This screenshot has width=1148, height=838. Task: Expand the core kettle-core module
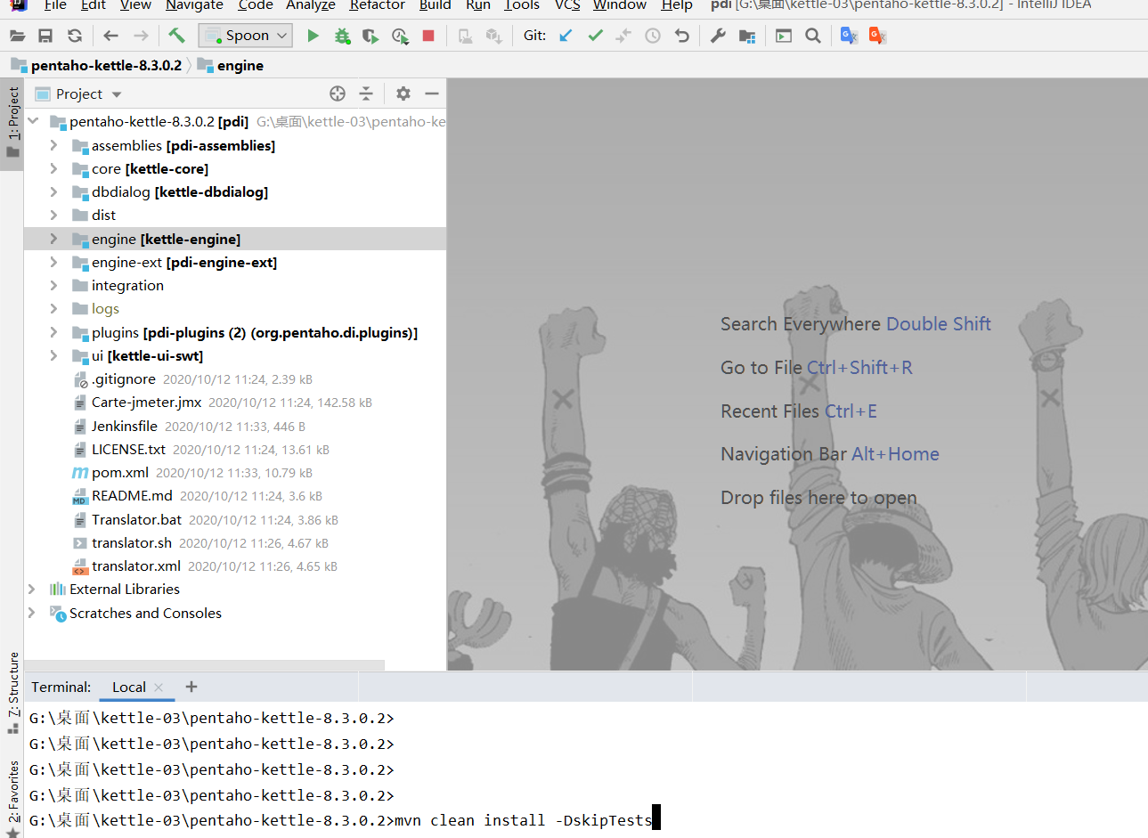pyautogui.click(x=53, y=168)
